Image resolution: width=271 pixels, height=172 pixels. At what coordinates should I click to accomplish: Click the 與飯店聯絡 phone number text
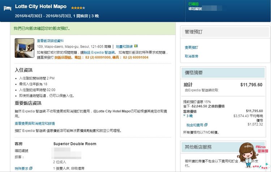pos(101,57)
